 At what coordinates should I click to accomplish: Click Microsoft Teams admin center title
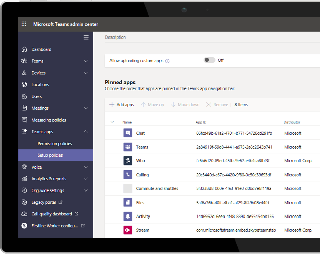(x=66, y=24)
